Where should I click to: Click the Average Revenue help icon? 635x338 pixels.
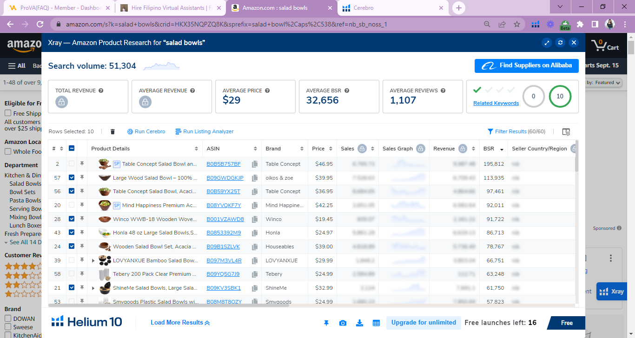192,91
